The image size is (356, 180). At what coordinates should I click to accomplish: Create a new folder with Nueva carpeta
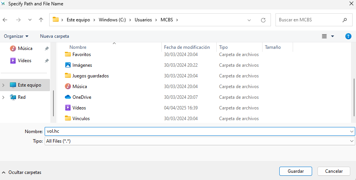55,36
